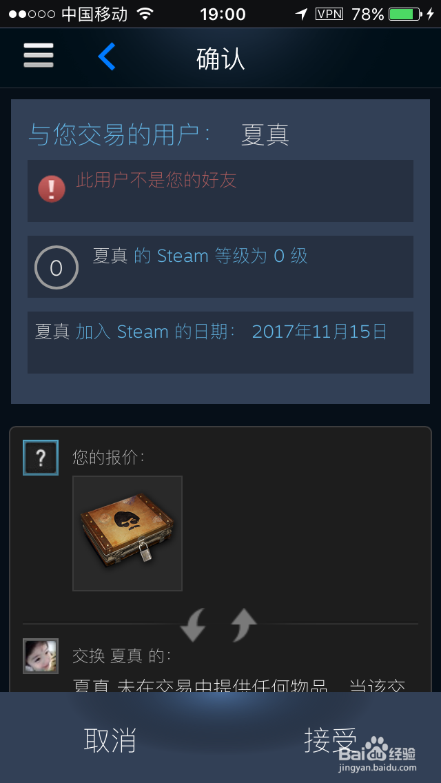Tap the right curved swap arrow
This screenshot has width=441, height=783.
[244, 625]
